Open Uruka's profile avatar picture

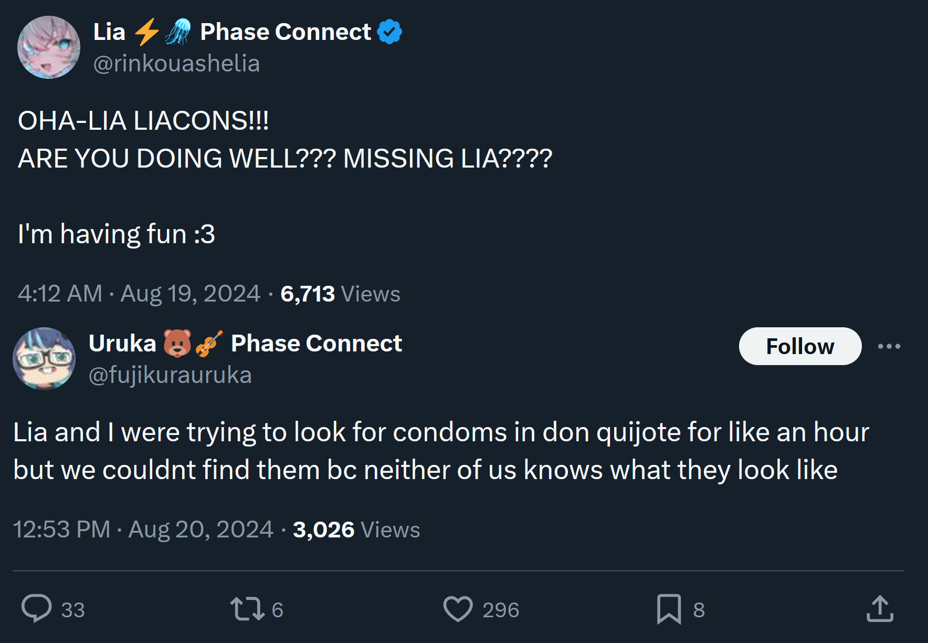click(44, 359)
